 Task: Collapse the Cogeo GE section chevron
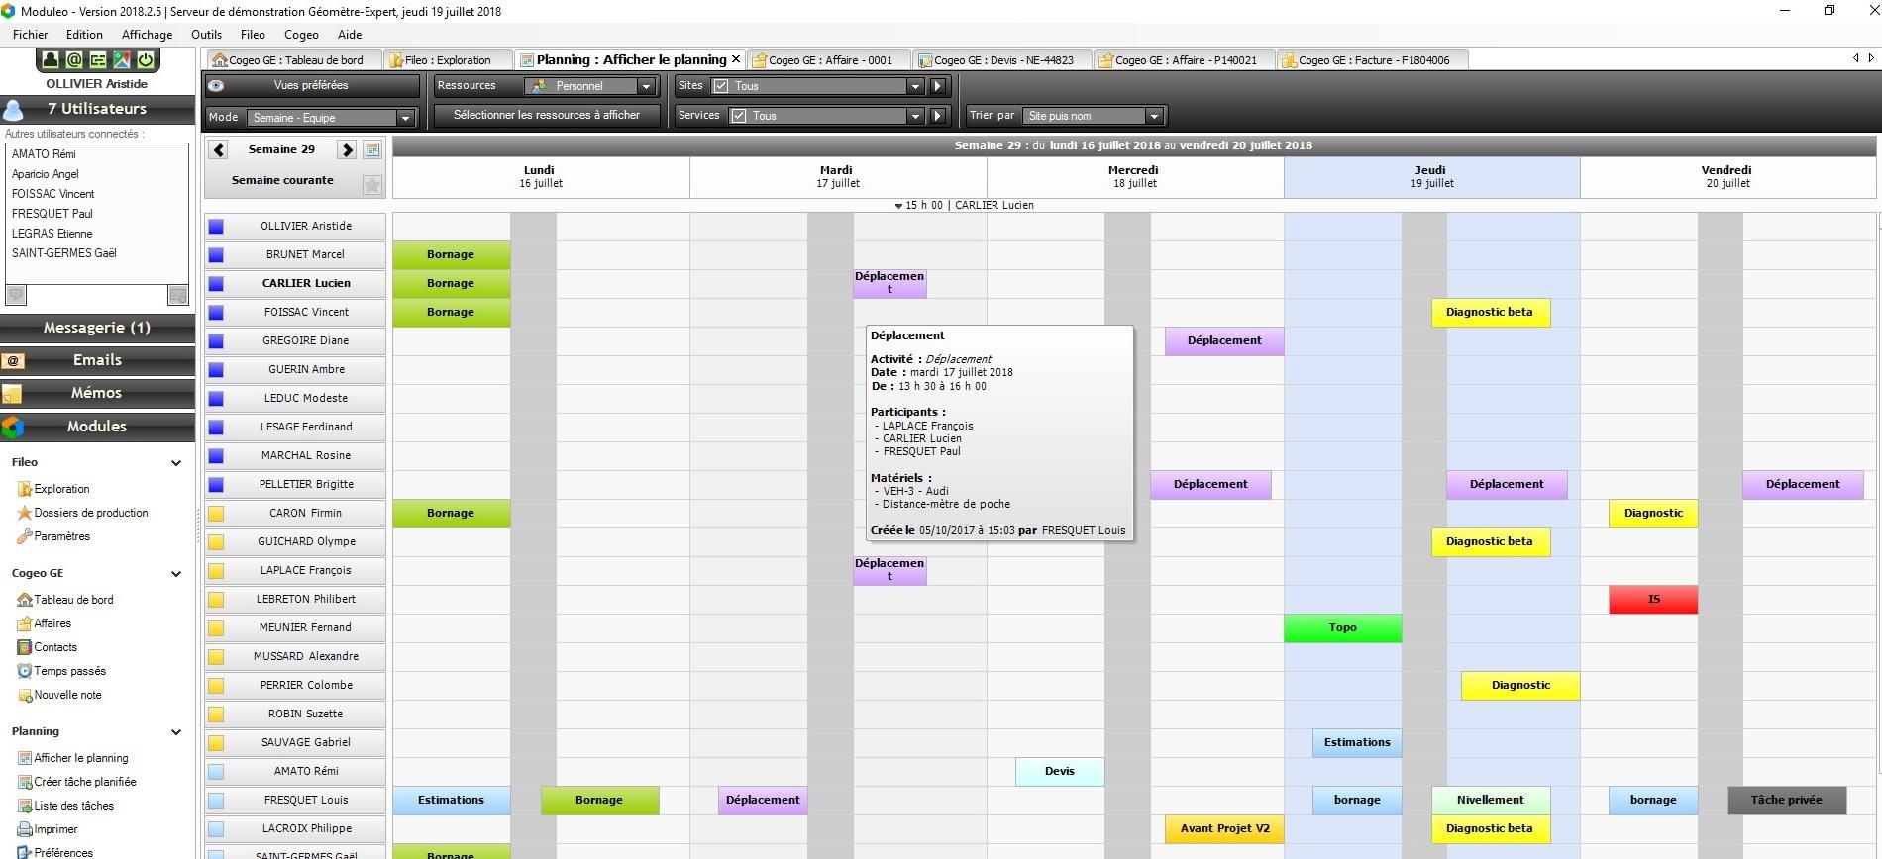point(176,574)
